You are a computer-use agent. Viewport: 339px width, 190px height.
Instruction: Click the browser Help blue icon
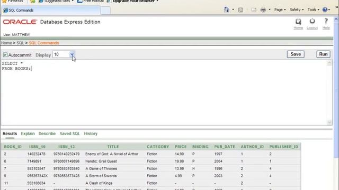pos(325,9)
